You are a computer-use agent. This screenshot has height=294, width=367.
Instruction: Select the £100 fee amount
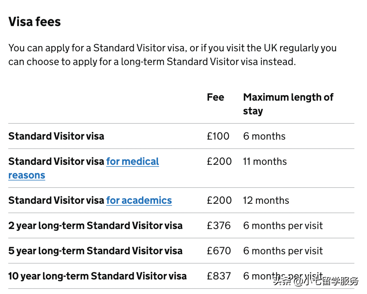218,136
